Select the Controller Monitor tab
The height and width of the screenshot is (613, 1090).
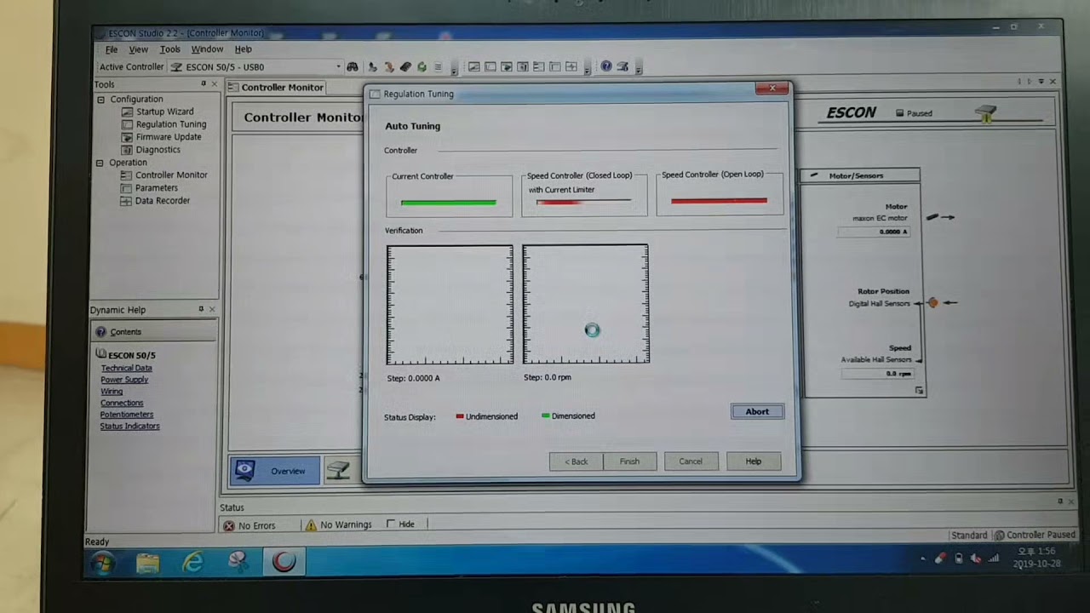pyautogui.click(x=276, y=87)
